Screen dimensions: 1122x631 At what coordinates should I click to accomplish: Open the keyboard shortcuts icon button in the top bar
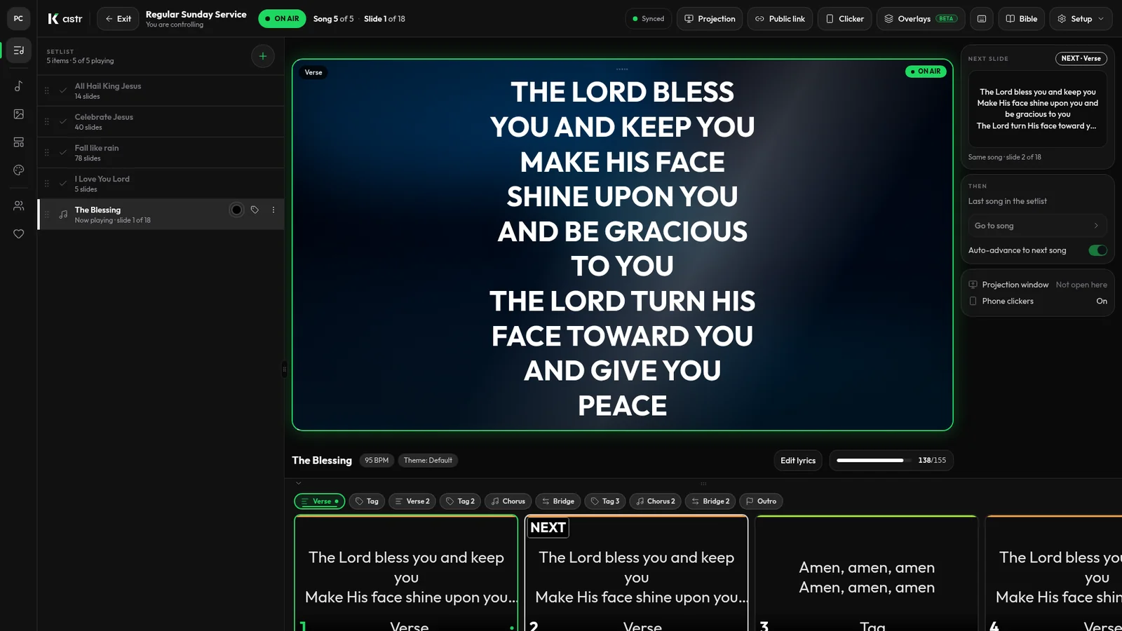point(982,19)
